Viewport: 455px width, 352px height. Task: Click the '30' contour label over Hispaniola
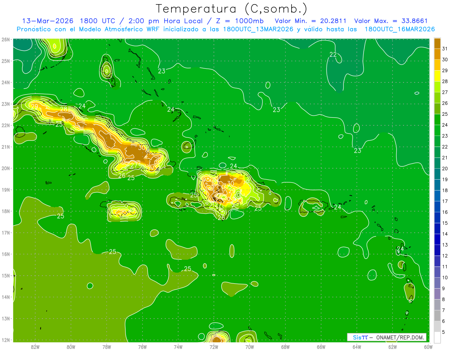point(231,183)
